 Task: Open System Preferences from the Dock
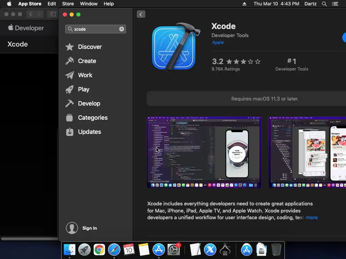174,250
